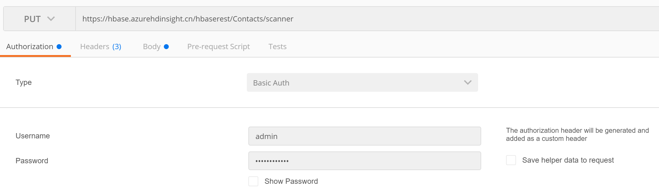Switch to the Authorization tab
The image size is (659, 190).
click(x=30, y=47)
